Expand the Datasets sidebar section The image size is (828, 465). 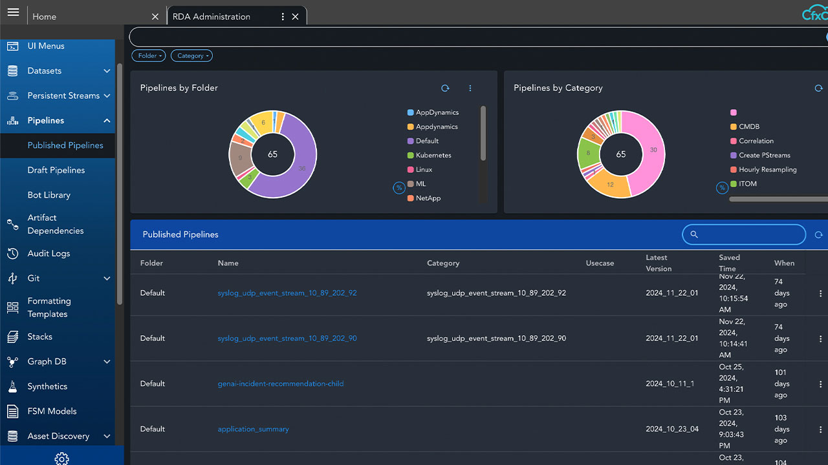107,71
